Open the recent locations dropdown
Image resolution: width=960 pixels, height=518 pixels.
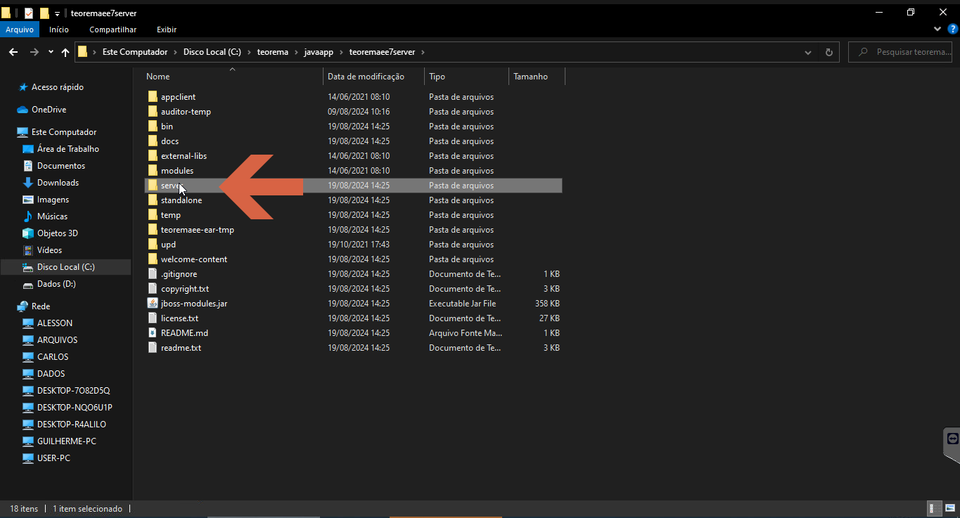coord(51,52)
